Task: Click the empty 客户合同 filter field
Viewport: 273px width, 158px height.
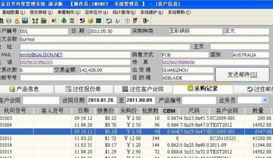Action: coord(41,100)
